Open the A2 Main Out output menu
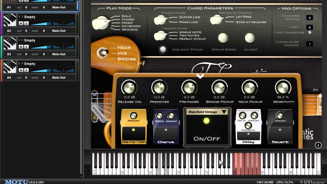This screenshot has height=184, width=327. coord(59,31)
